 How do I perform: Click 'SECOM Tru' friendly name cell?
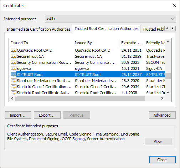click(x=156, y=62)
